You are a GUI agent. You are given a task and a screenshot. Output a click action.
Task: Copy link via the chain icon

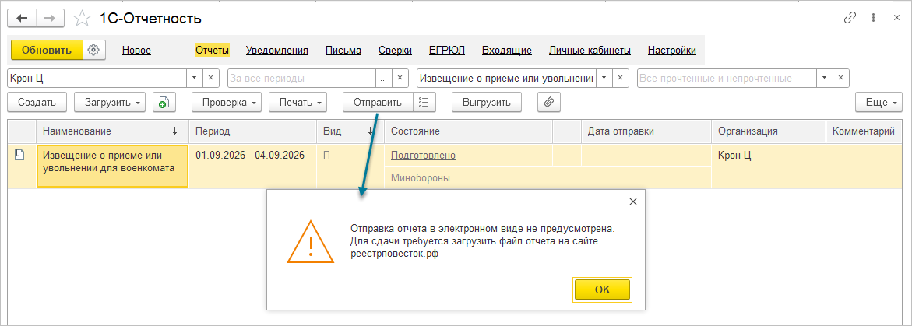click(850, 18)
